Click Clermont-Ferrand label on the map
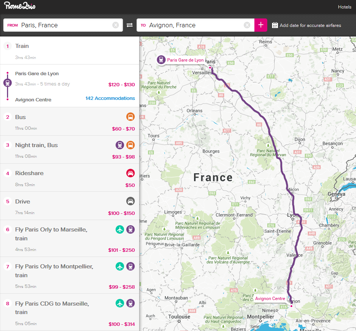Image resolution: width=356 pixels, height=331 pixels. click(x=234, y=215)
